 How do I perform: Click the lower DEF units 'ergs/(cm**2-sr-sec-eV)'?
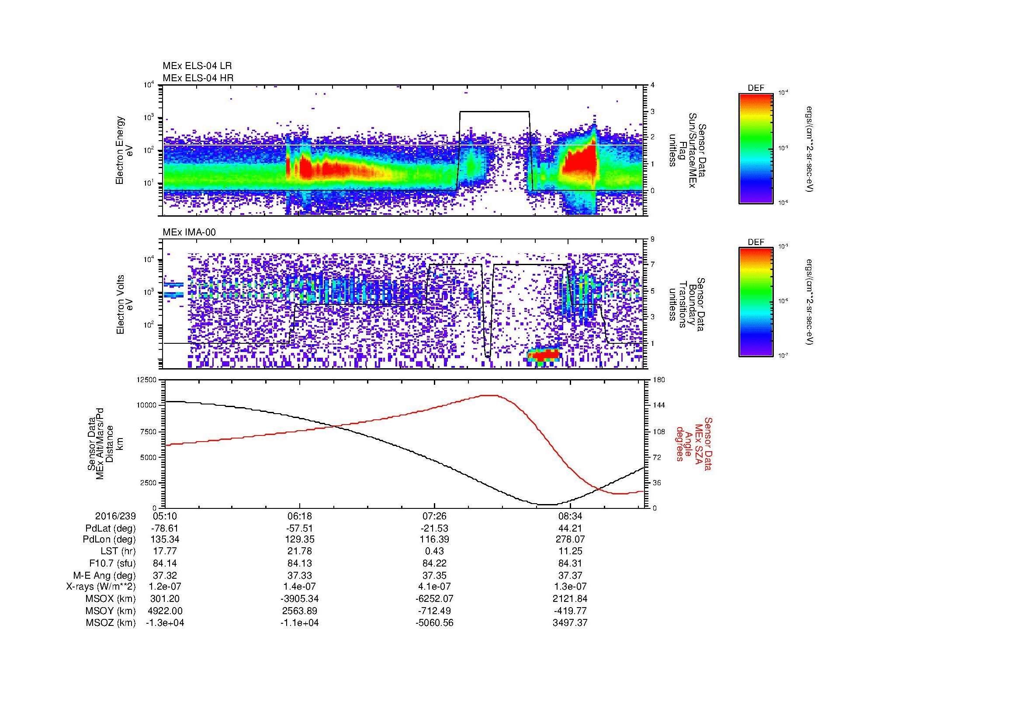tap(810, 303)
